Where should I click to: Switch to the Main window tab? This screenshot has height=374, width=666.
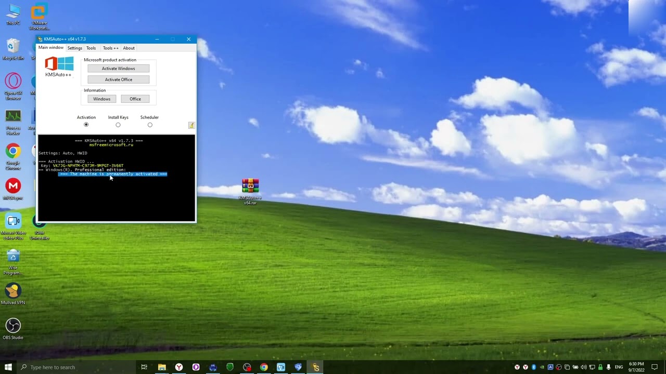(x=51, y=48)
